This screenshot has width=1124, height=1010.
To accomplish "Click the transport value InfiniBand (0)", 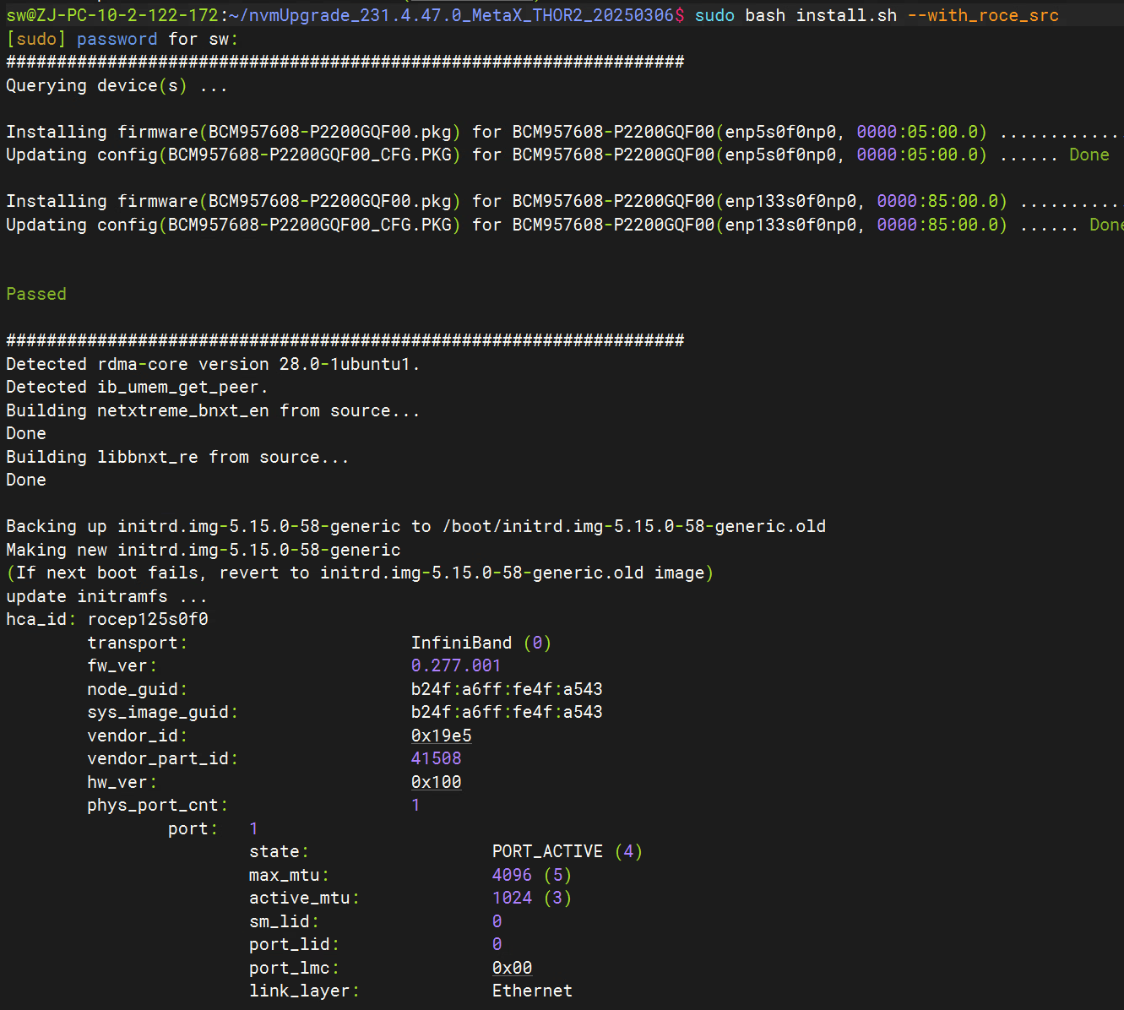I will click(x=481, y=643).
